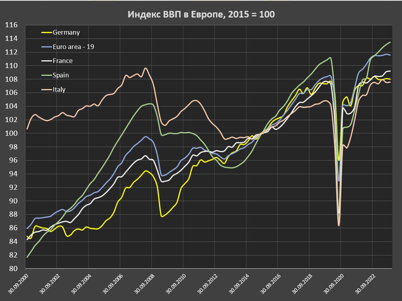Pick the Spain legend entry text
The height and width of the screenshot is (301, 402).
[61, 75]
